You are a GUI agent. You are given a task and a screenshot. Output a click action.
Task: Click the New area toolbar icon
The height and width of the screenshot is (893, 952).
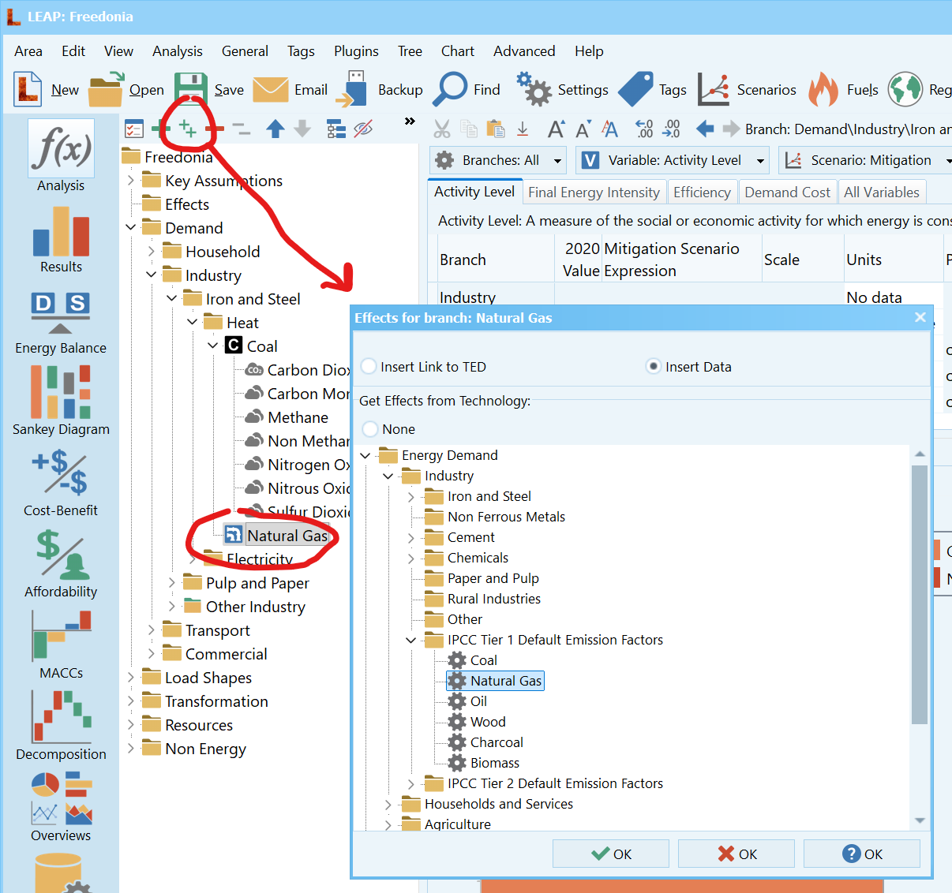pyautogui.click(x=28, y=89)
